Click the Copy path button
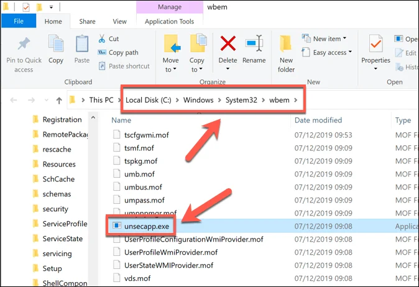419x287 pixels. tap(118, 52)
